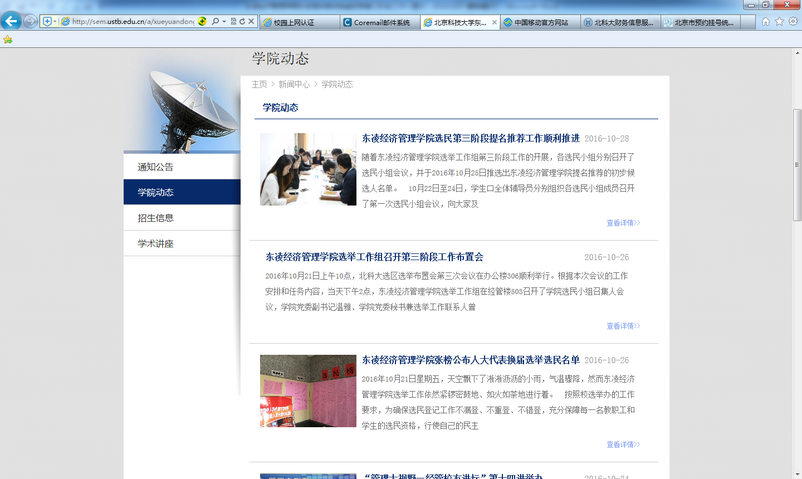Viewport: 802px width, 479px height.
Task: Stop loading the page
Action: coord(251,21)
